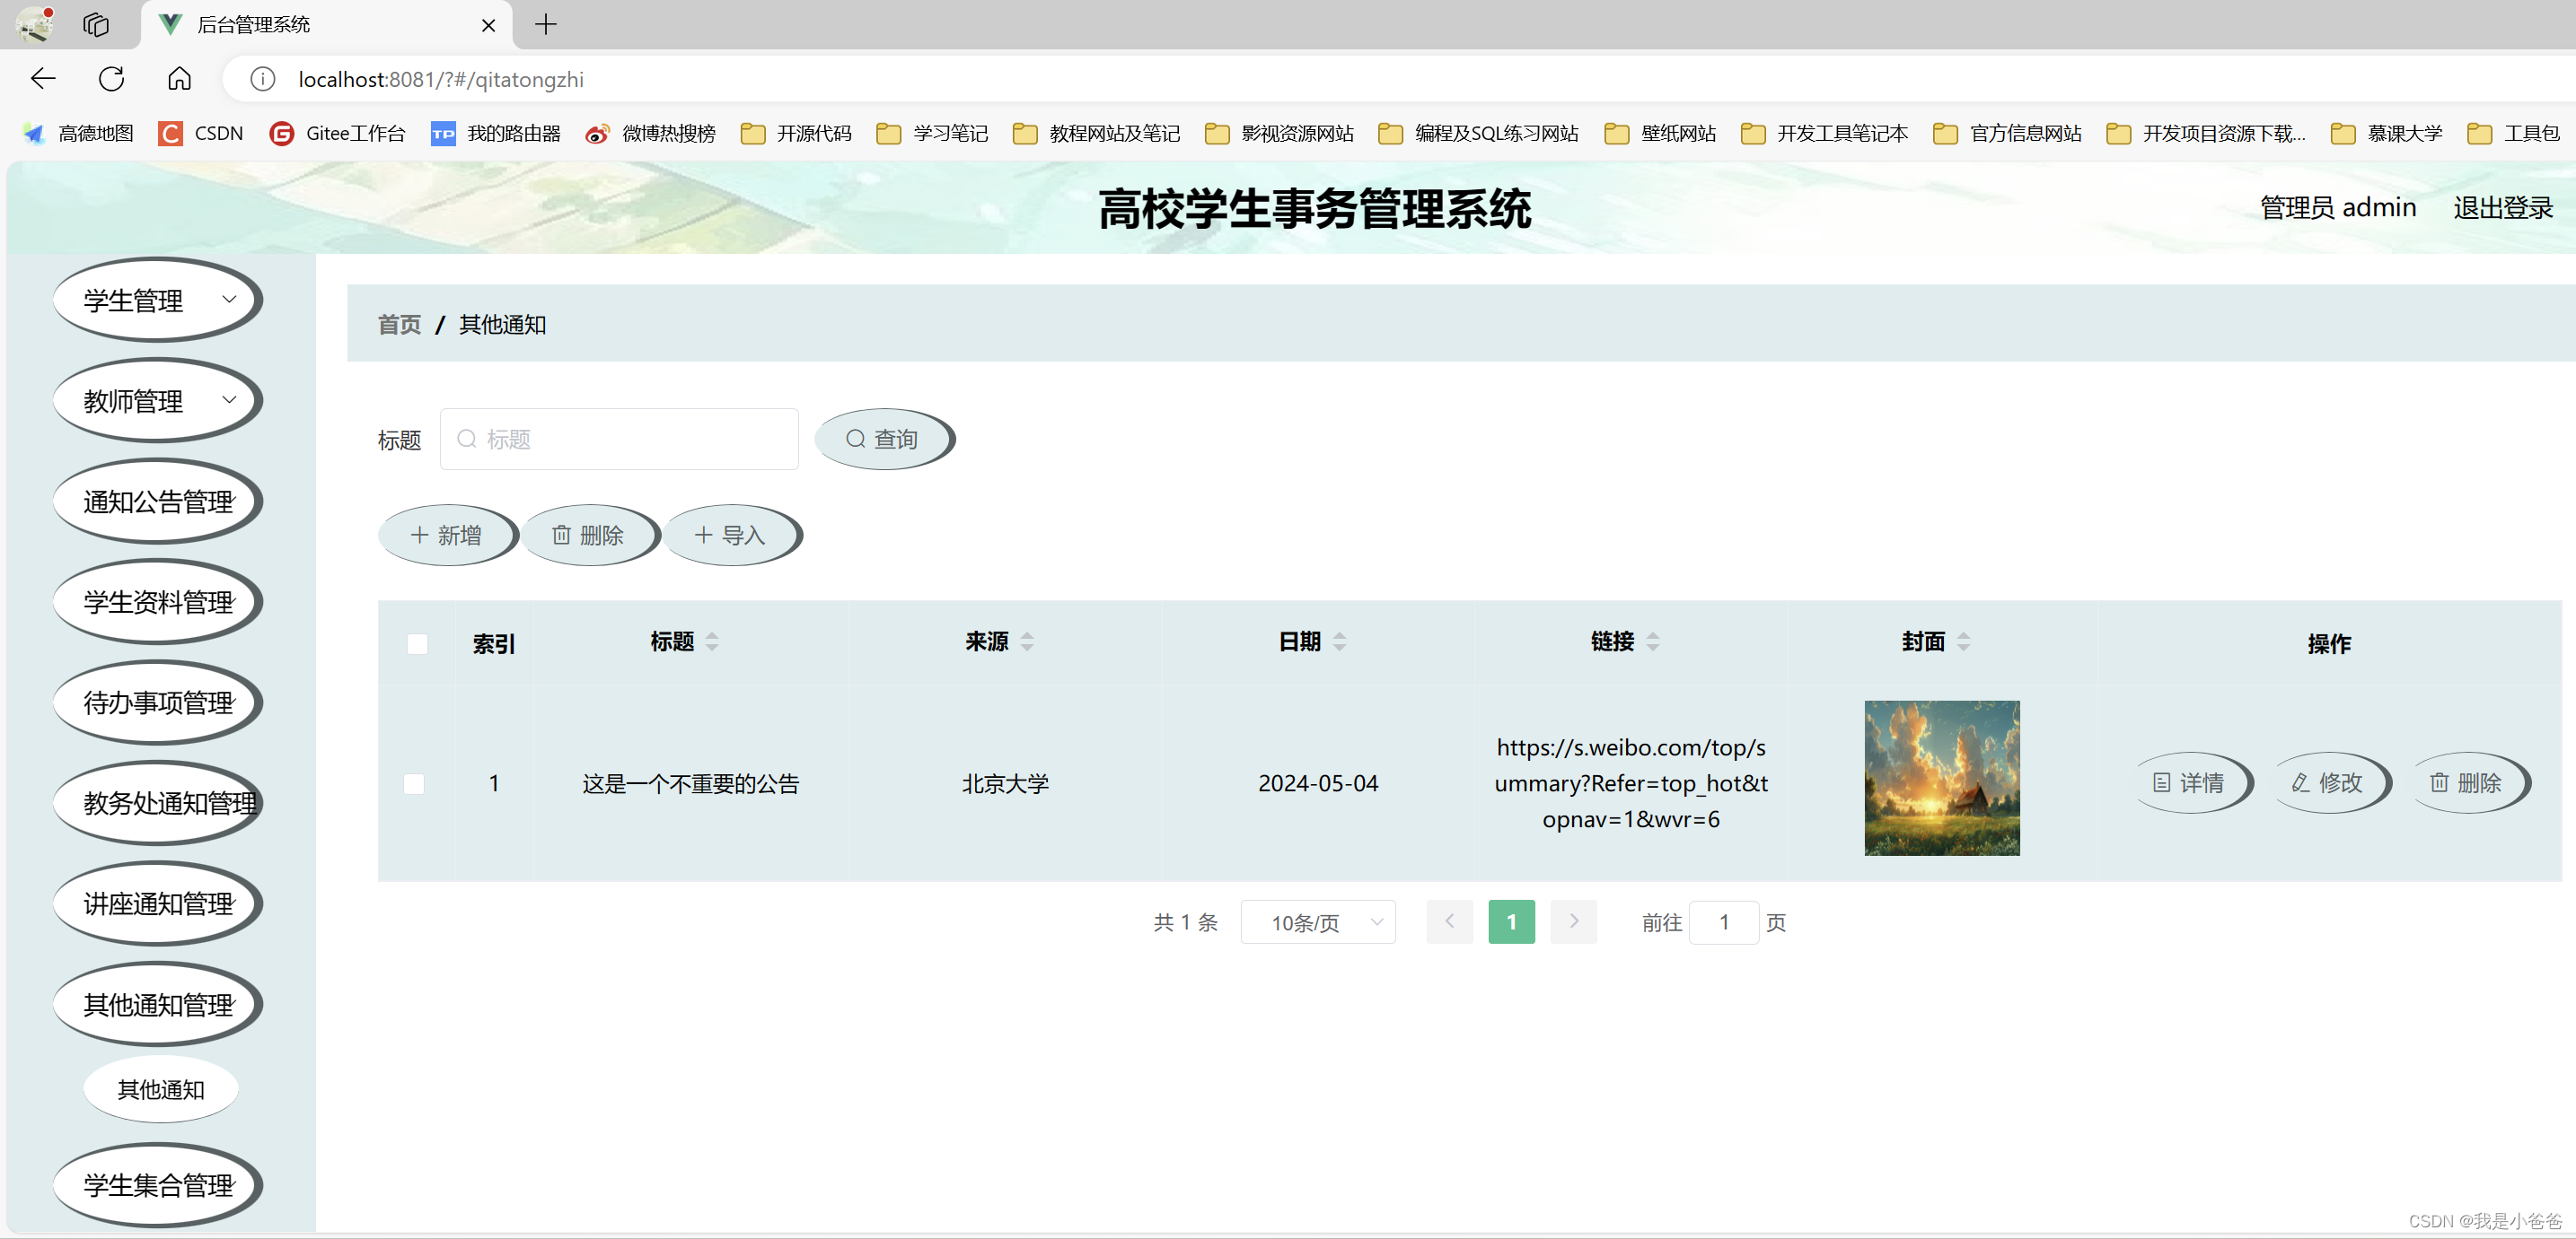Sort by 日期 column arrows
Image resolution: width=2576 pixels, height=1239 pixels.
click(1339, 641)
